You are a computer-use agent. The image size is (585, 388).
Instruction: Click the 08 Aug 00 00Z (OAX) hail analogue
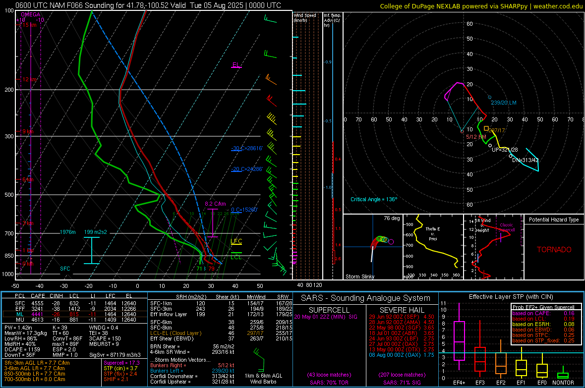[x=402, y=355]
